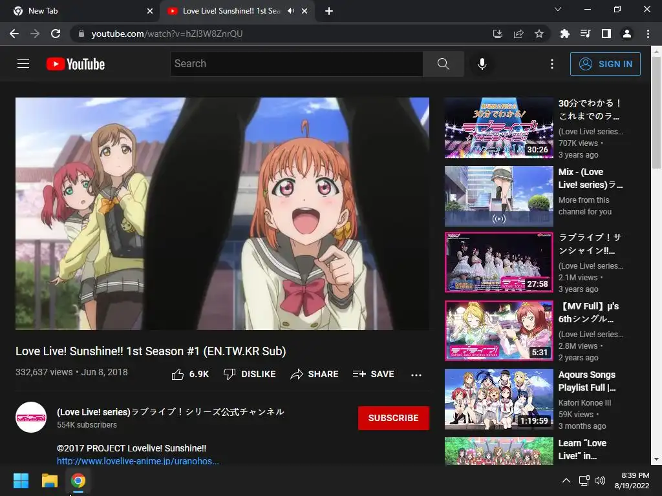Click the forward navigation arrow

35,34
